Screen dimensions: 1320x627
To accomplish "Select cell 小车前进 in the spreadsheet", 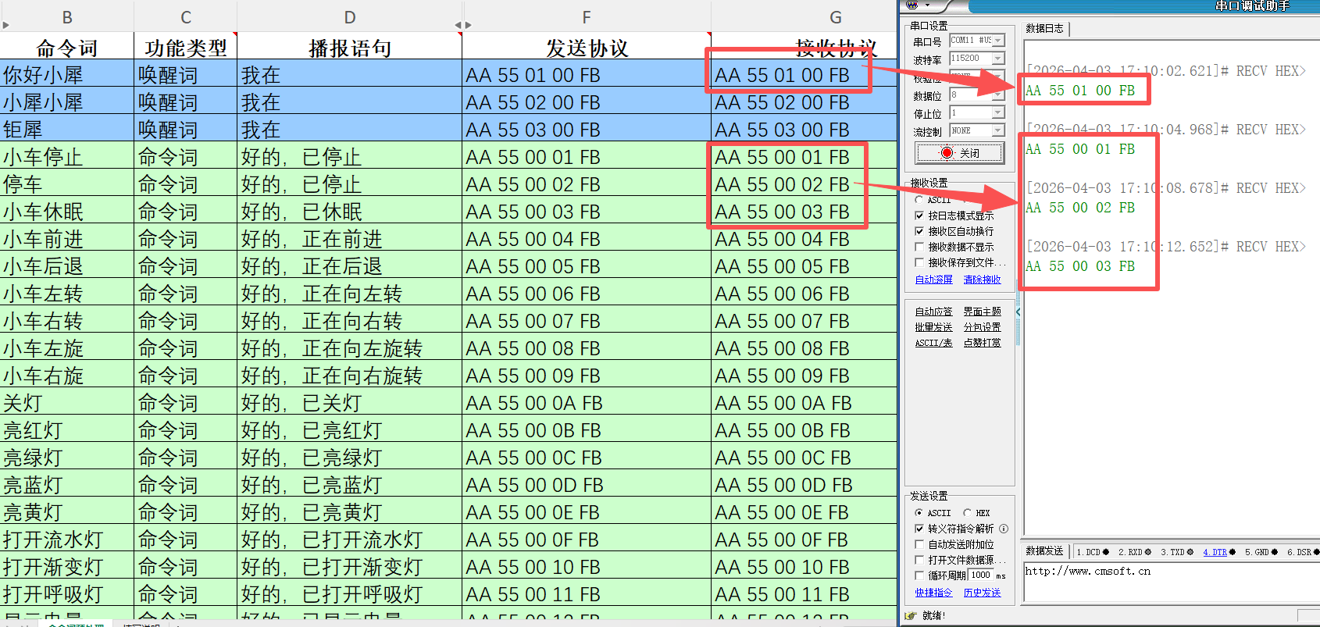I will 67,239.
